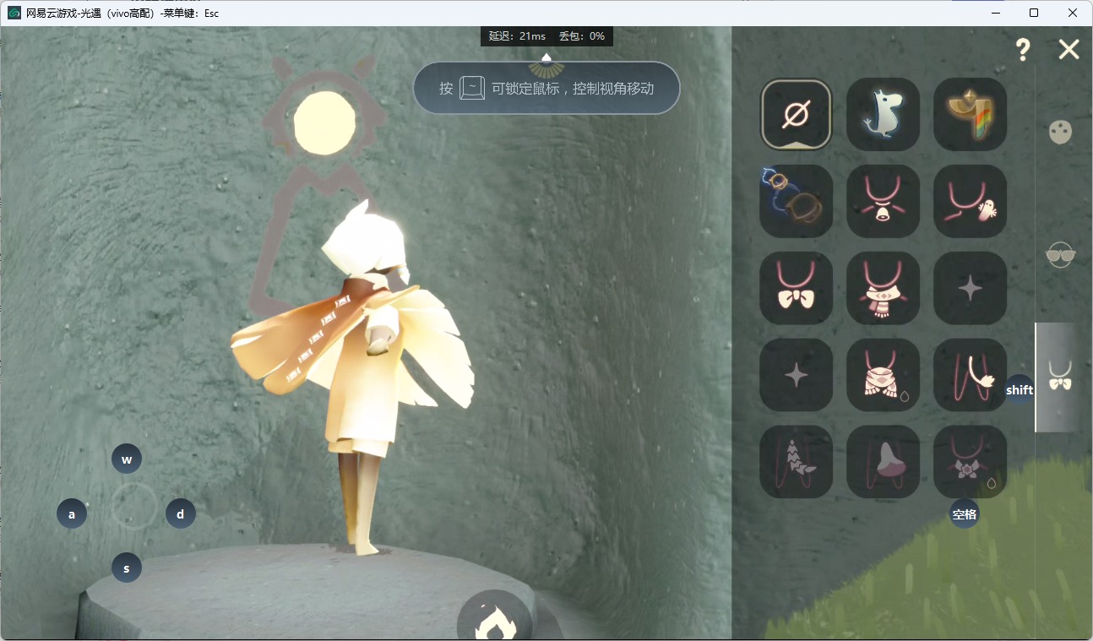Click the 丢包: 0% packet loss readout

tap(582, 36)
